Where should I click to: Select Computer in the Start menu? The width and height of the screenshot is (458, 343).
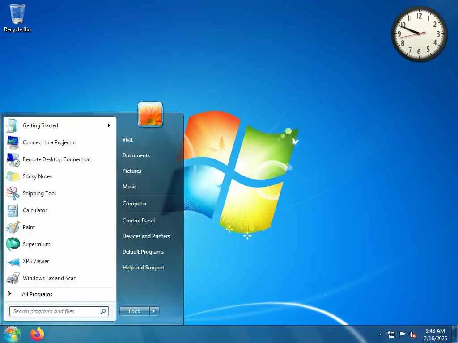click(x=134, y=204)
